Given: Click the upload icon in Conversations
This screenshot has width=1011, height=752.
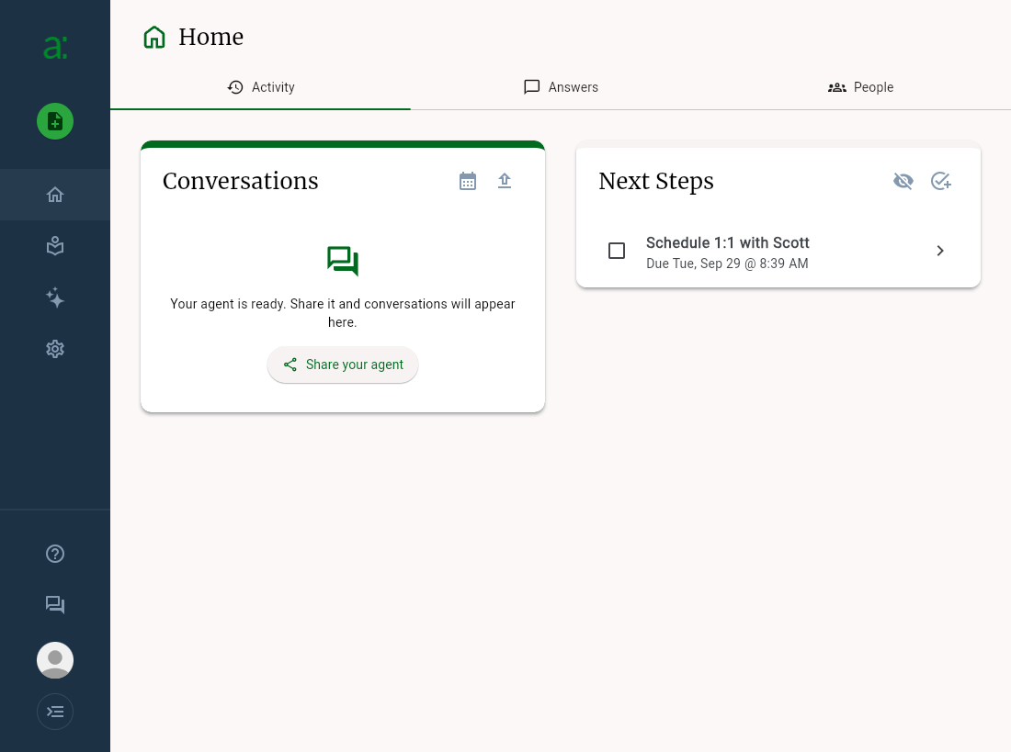Looking at the screenshot, I should 505,181.
